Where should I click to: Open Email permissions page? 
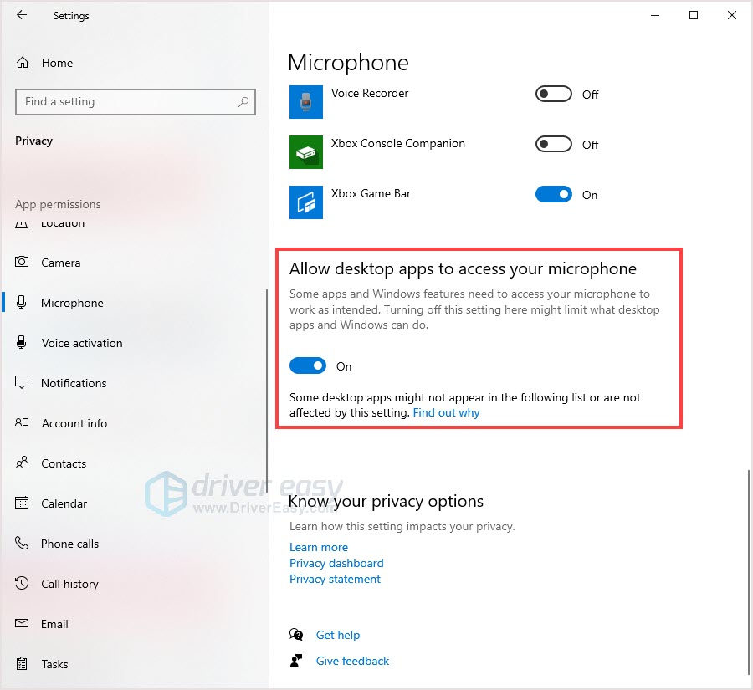click(x=54, y=624)
